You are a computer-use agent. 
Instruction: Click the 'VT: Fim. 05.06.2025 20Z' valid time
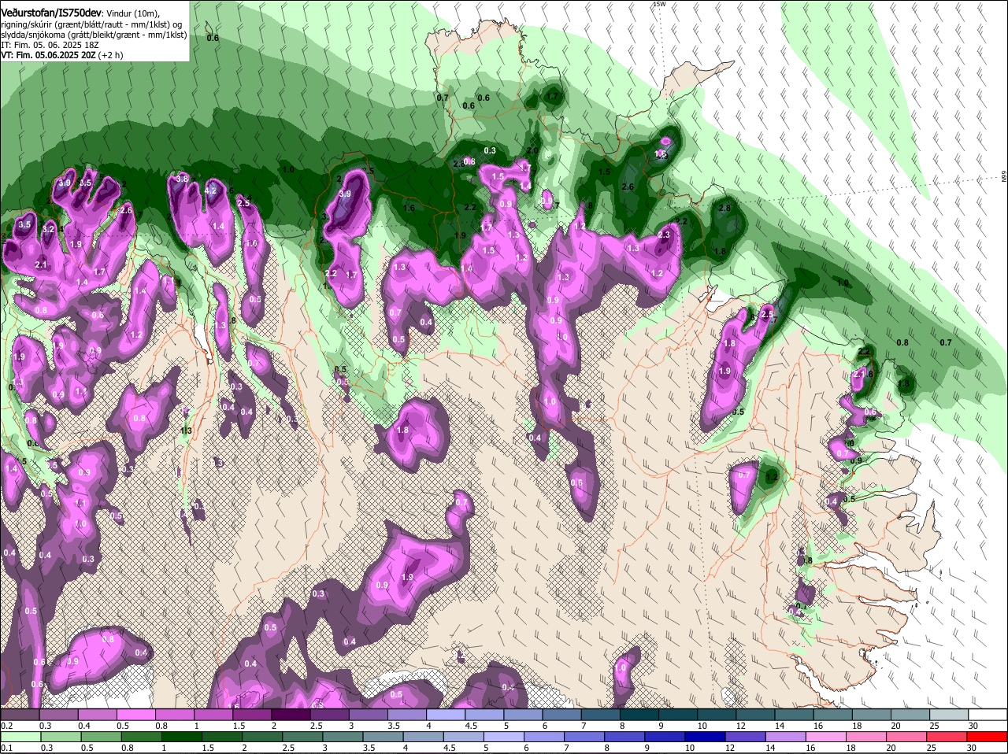(x=48, y=55)
